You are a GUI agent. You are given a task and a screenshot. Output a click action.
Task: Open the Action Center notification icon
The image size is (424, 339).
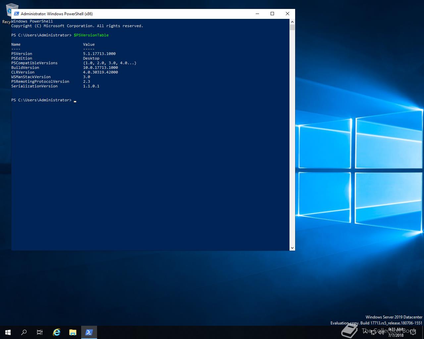(413, 332)
